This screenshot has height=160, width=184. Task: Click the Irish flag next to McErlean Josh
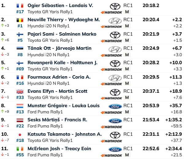(20, 149)
